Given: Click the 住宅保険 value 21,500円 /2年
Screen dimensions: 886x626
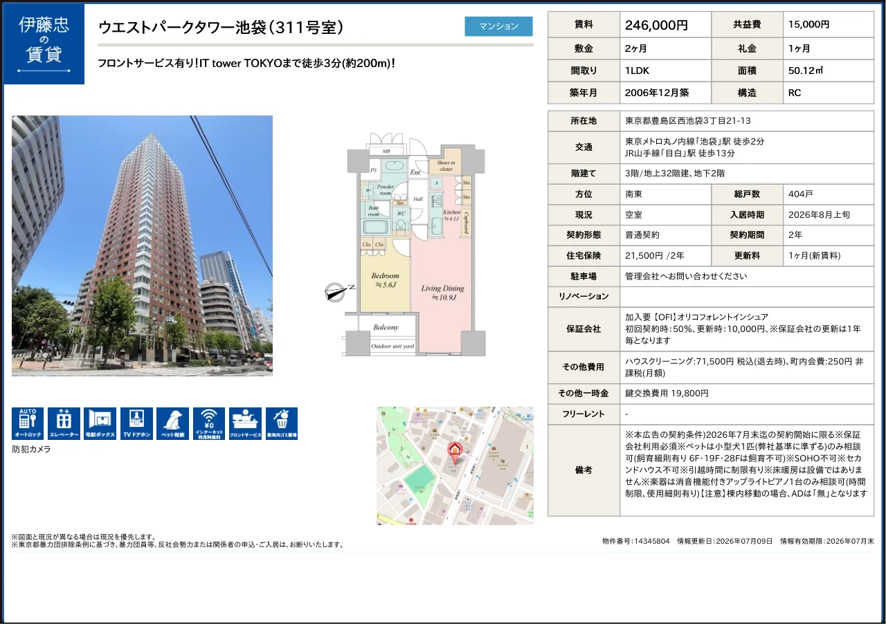Looking at the screenshot, I should click(655, 255).
